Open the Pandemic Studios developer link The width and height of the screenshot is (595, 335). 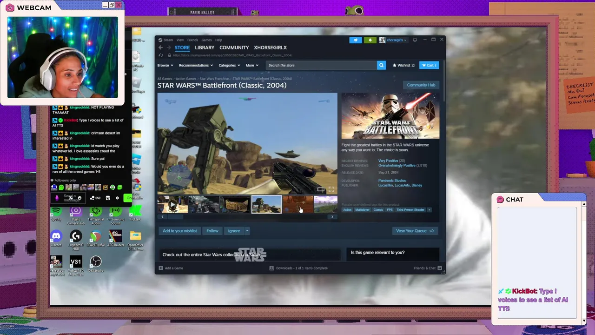[x=392, y=181]
